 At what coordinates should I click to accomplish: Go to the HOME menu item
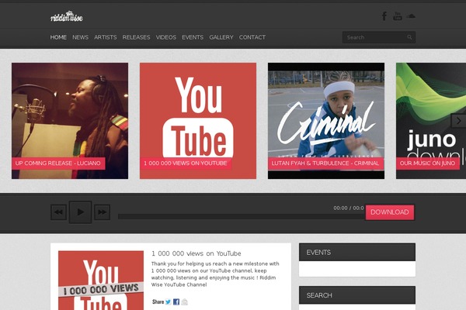[58, 37]
